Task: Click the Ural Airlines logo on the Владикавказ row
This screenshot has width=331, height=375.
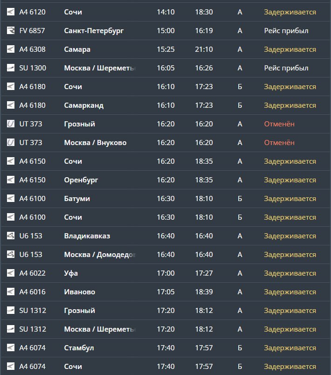Action: (11, 236)
